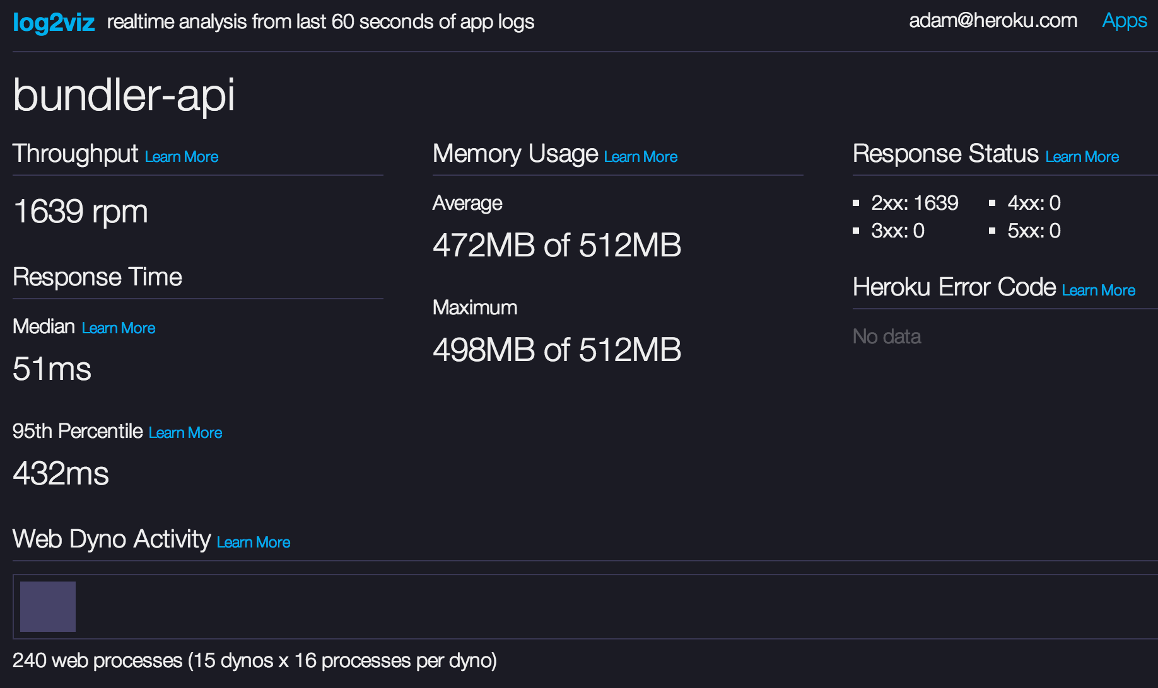
Task: Open Learn More beside Heroku Error Code
Action: [1098, 290]
